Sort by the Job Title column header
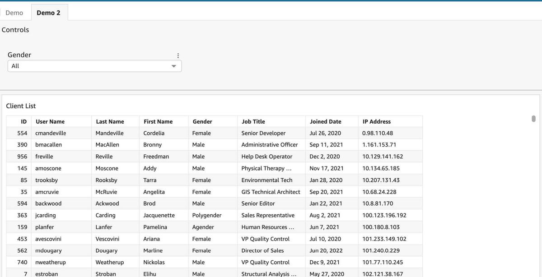This screenshot has width=542, height=277. pyautogui.click(x=253, y=121)
